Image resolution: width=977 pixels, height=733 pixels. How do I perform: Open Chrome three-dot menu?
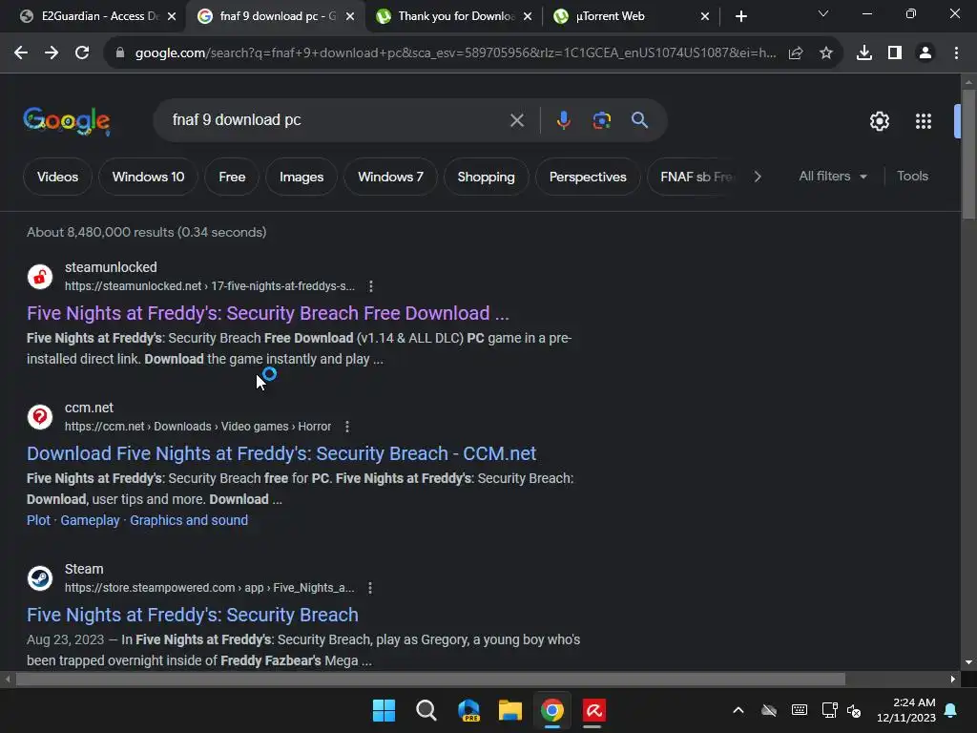956,53
